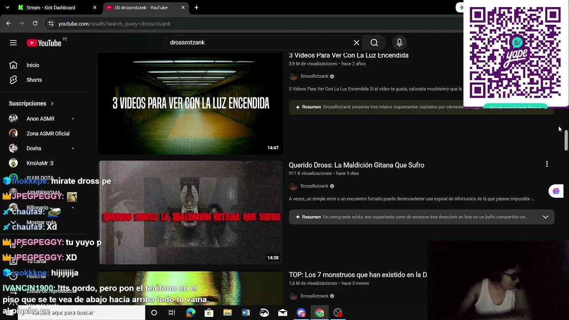Open the OBS Studio taskbar icon
The height and width of the screenshot is (320, 569).
click(x=338, y=313)
